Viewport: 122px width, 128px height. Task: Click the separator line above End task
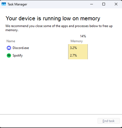point(61,114)
